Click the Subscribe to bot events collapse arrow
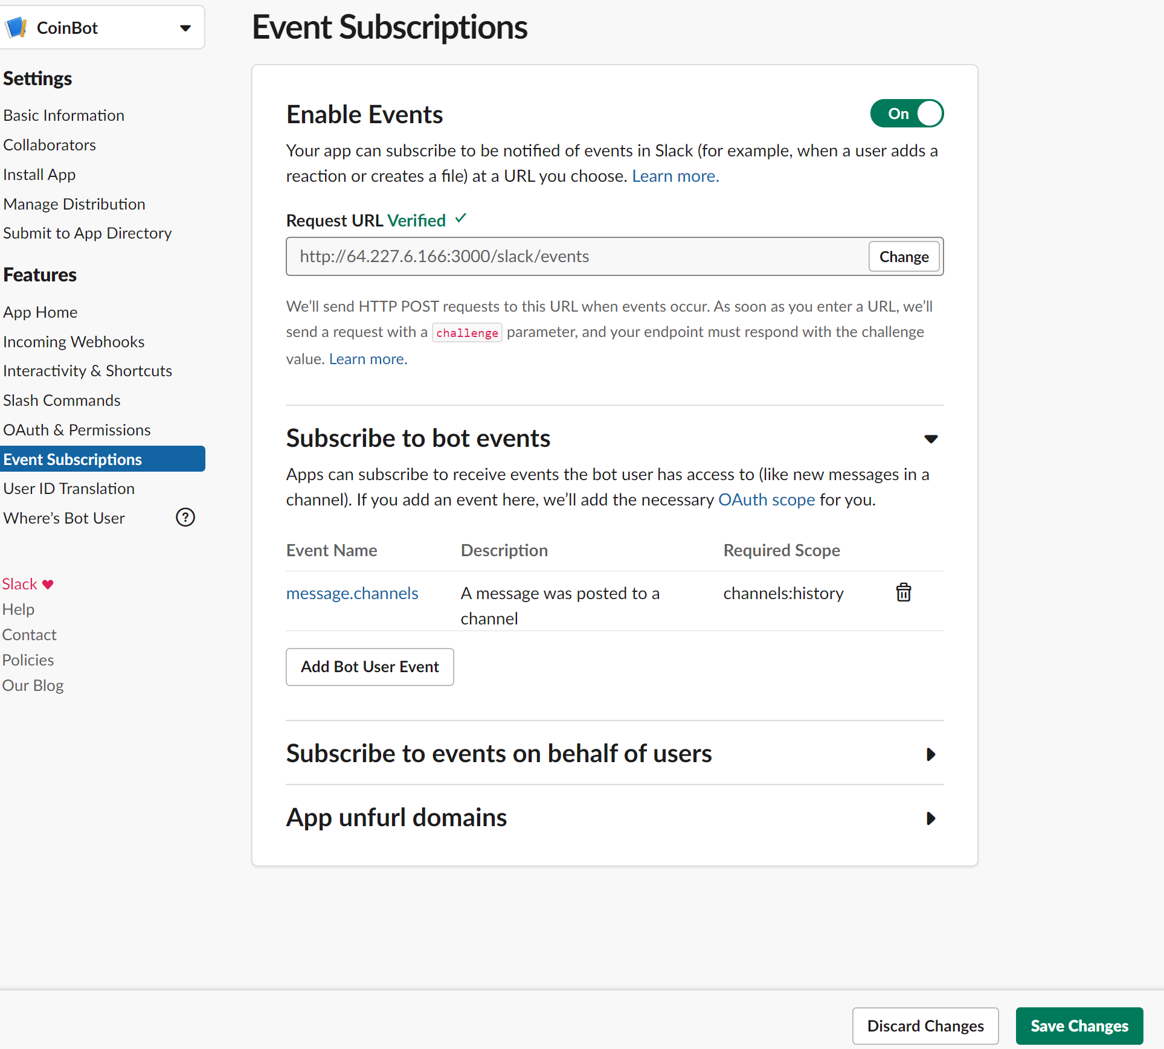Screen dimensions: 1164x1049 (931, 437)
